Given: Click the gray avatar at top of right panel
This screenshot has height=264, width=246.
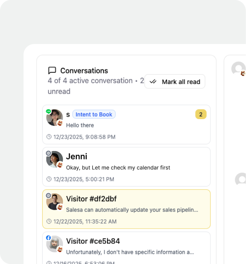Looking at the screenshot, I should pos(238,68).
